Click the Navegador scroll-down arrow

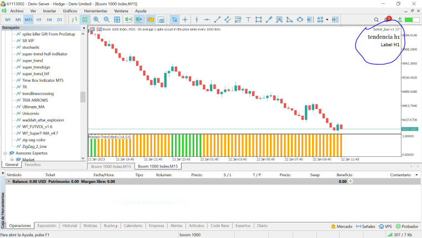point(83,158)
